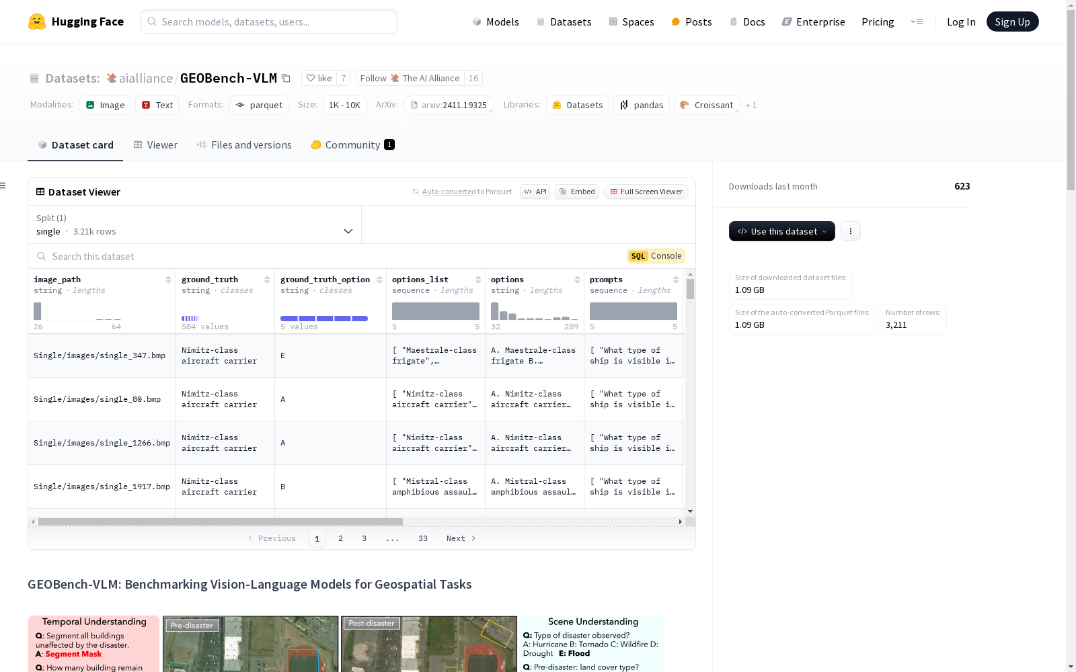The height and width of the screenshot is (672, 1076).
Task: Select the Croissant library tag
Action: tap(707, 105)
